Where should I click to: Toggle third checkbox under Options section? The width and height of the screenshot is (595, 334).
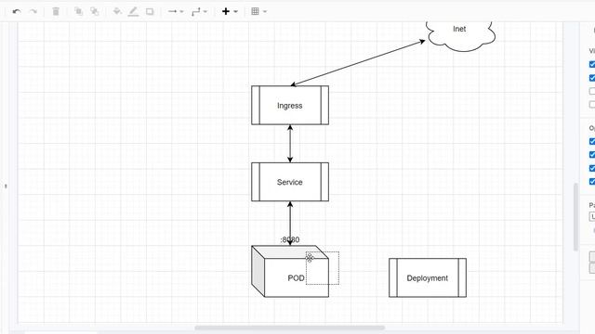(x=592, y=168)
